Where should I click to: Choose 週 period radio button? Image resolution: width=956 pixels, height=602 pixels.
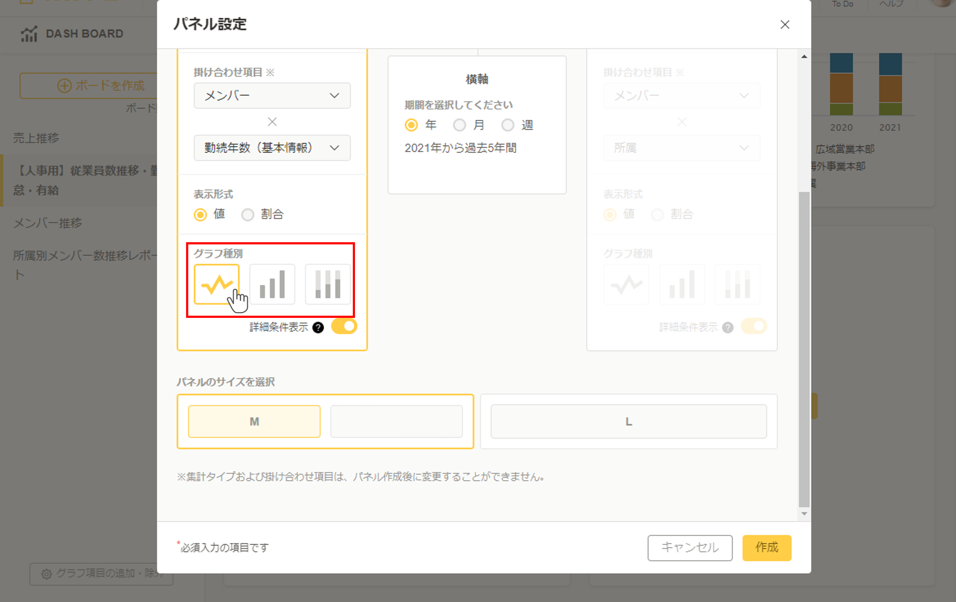(x=507, y=125)
